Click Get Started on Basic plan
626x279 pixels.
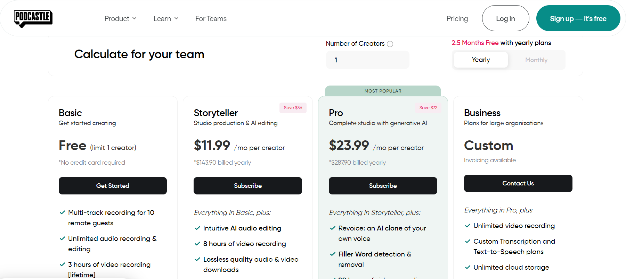113,186
